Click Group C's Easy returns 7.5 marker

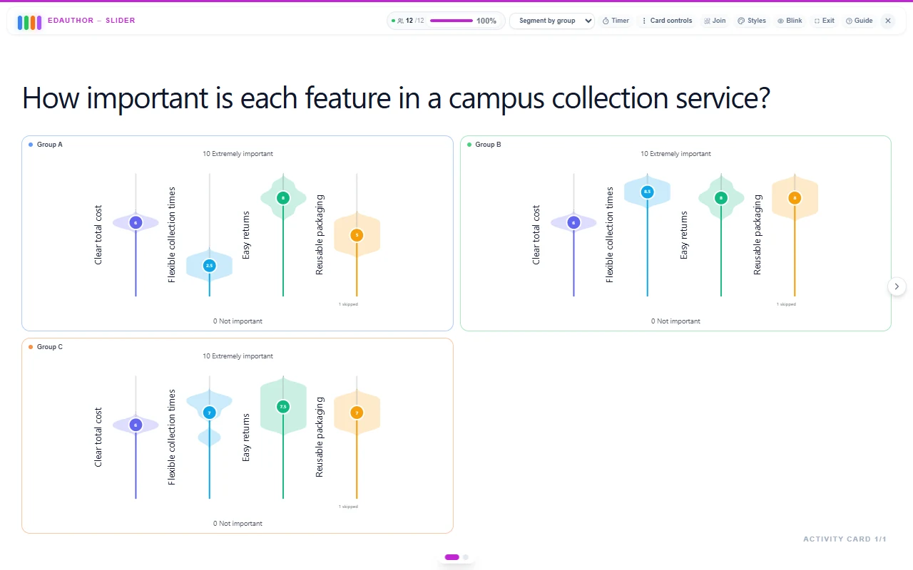(x=283, y=407)
